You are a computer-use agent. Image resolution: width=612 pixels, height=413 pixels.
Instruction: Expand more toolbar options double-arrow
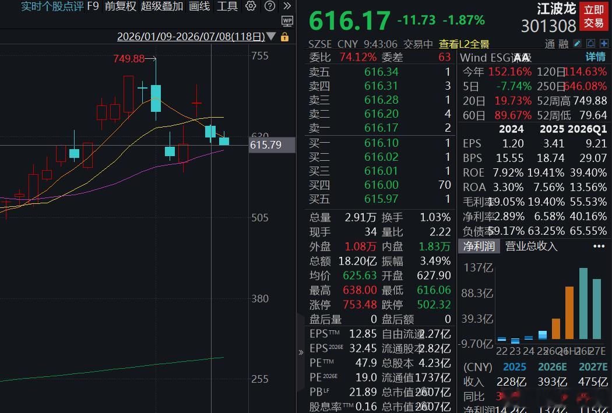click(287, 6)
